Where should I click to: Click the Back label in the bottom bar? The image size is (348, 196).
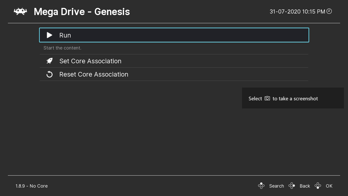pos(305,186)
